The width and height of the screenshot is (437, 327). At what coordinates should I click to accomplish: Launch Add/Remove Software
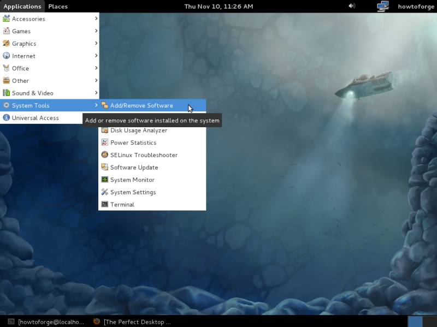point(152,105)
